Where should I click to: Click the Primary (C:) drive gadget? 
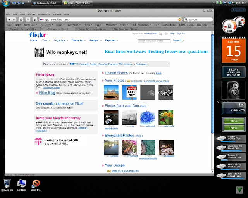pyautogui.click(x=231, y=138)
